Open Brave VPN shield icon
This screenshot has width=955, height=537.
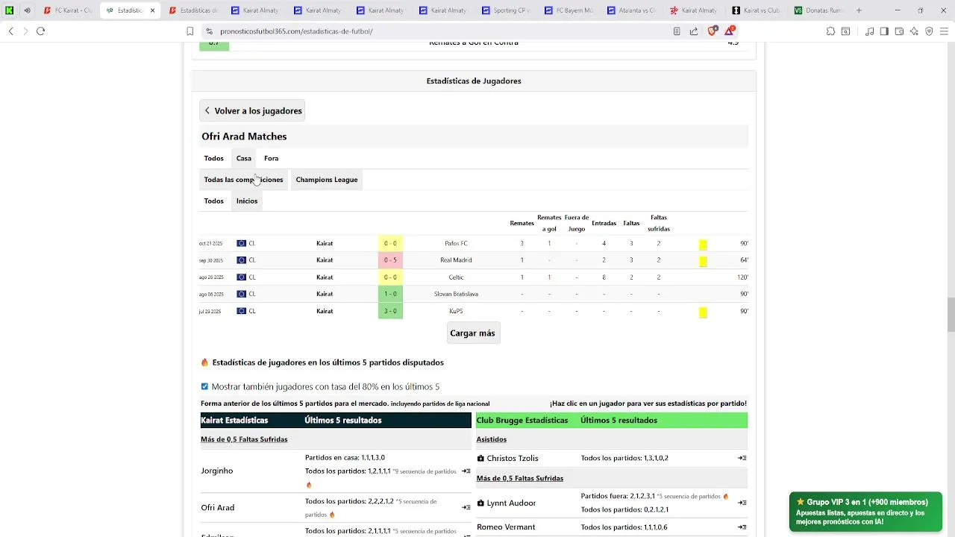[x=929, y=31]
